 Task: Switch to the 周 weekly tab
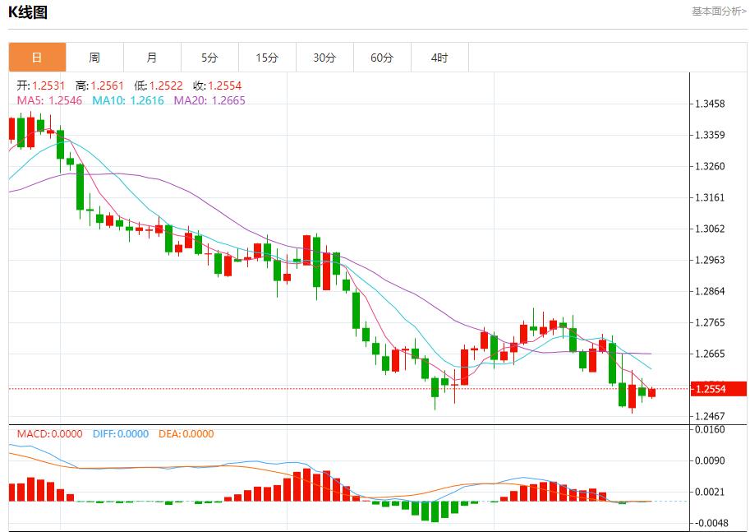point(94,58)
